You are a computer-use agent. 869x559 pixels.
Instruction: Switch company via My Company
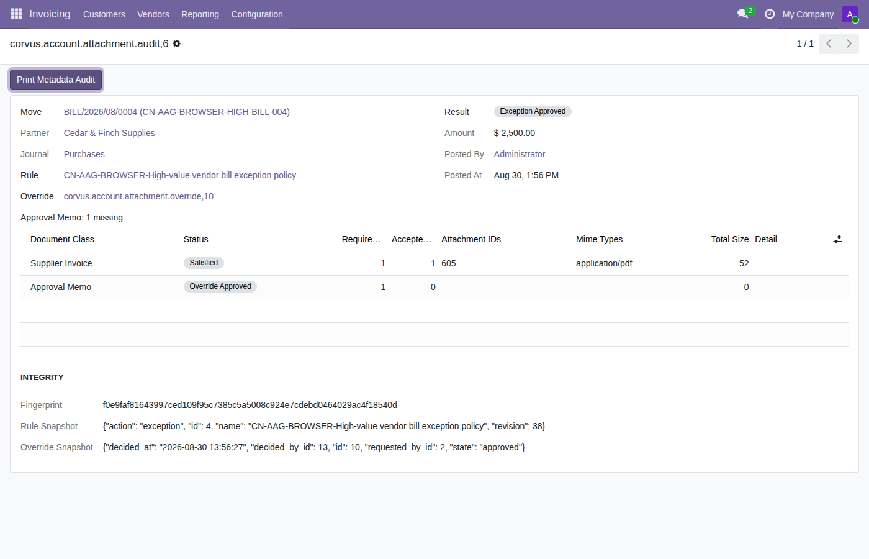tap(808, 14)
